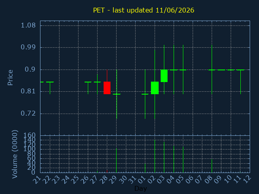259x194 pixels.
Task: Click the x-axis label "06"
Action: click(189, 180)
